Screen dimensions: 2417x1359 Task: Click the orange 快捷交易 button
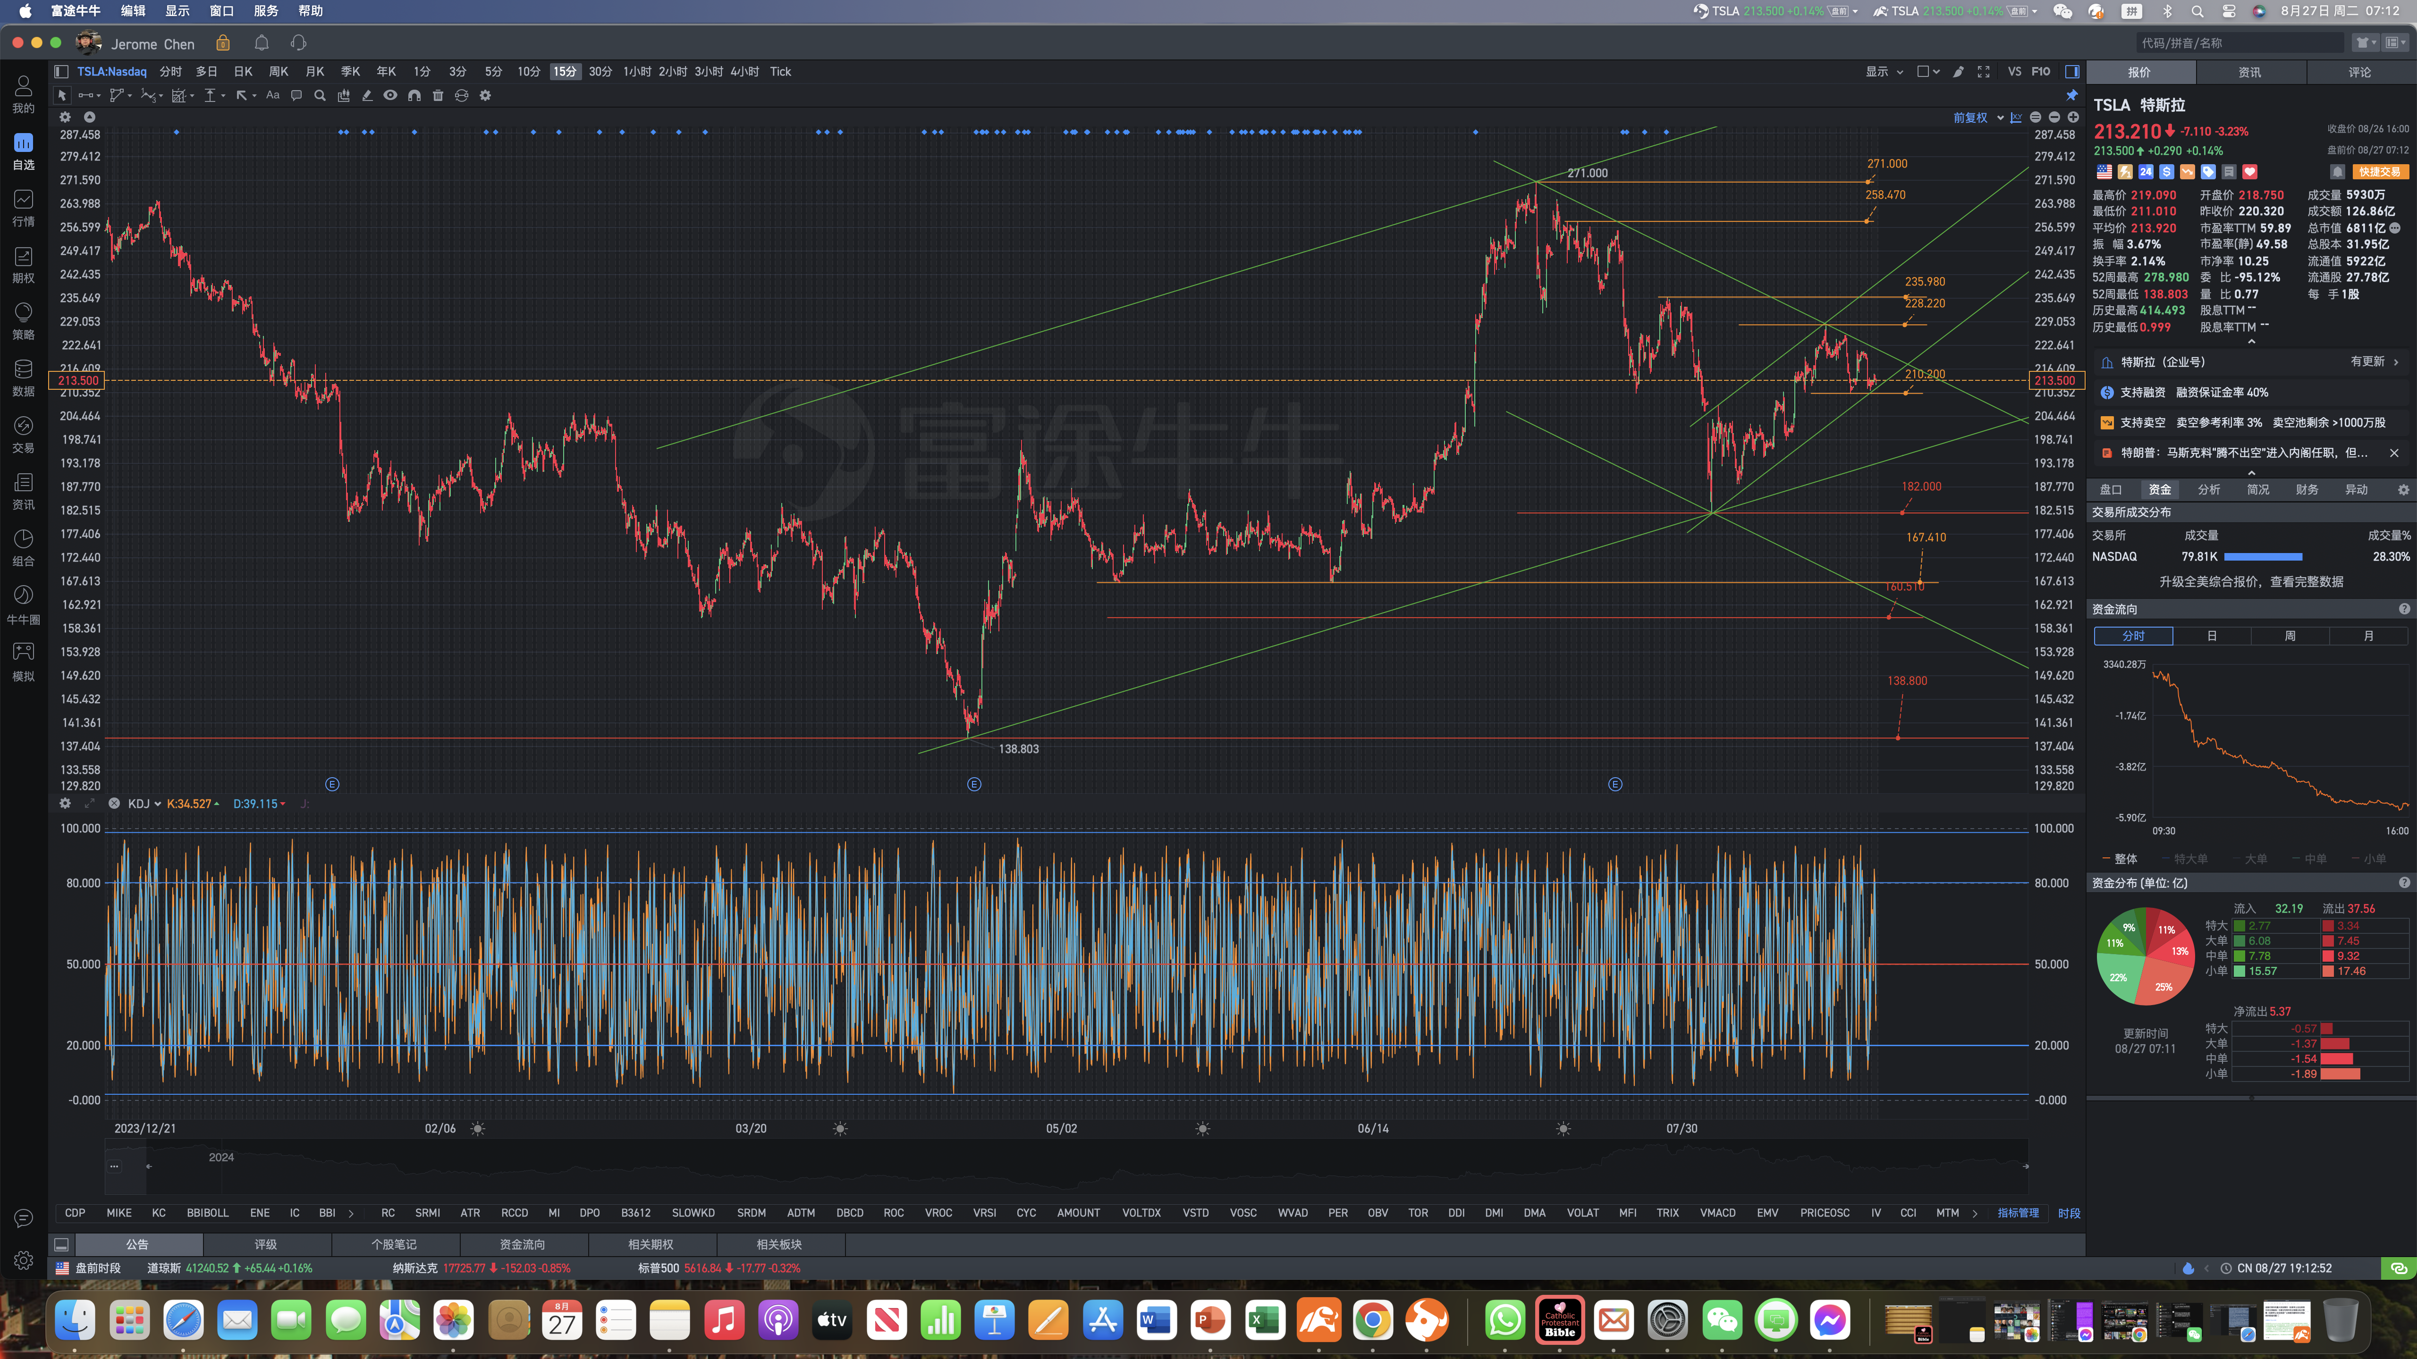2380,172
